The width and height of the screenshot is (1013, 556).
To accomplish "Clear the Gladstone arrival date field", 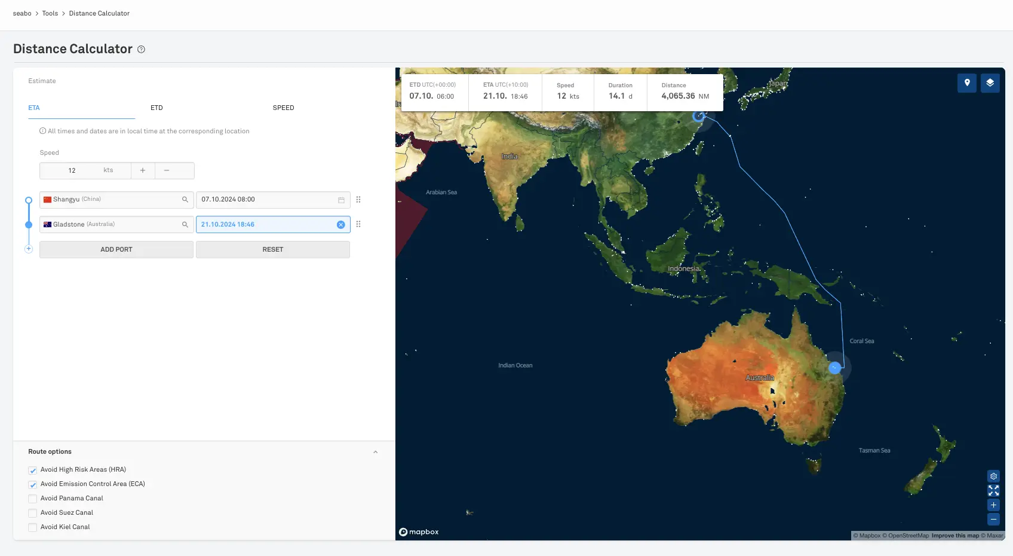I will pos(340,225).
